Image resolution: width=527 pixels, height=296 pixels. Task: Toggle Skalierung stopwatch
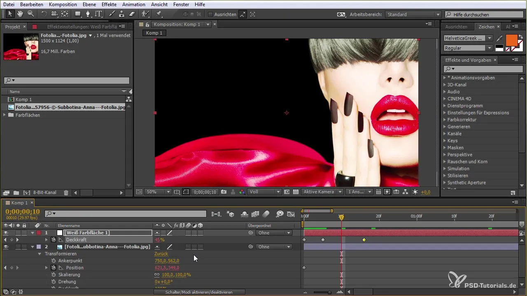(x=54, y=275)
